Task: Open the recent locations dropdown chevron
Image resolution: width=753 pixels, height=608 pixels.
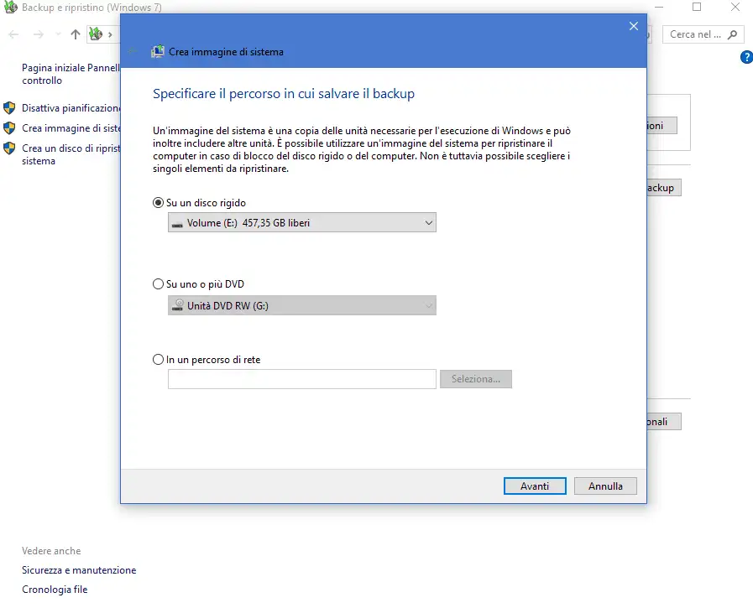Action: [x=58, y=34]
